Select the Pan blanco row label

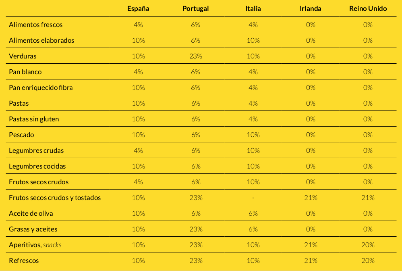click(x=25, y=72)
